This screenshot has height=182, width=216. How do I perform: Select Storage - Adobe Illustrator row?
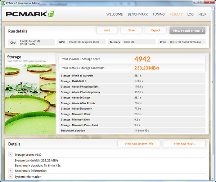point(132,108)
